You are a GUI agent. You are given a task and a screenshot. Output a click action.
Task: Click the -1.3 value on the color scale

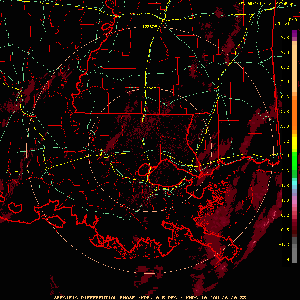coord(284,245)
